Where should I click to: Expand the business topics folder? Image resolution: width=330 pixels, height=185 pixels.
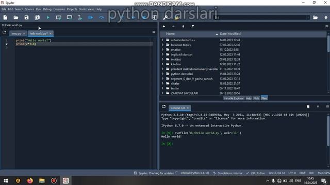coord(162,45)
